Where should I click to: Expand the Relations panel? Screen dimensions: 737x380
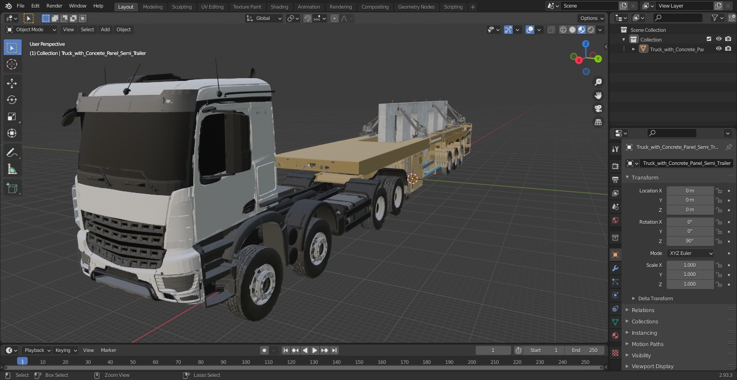(x=643, y=310)
